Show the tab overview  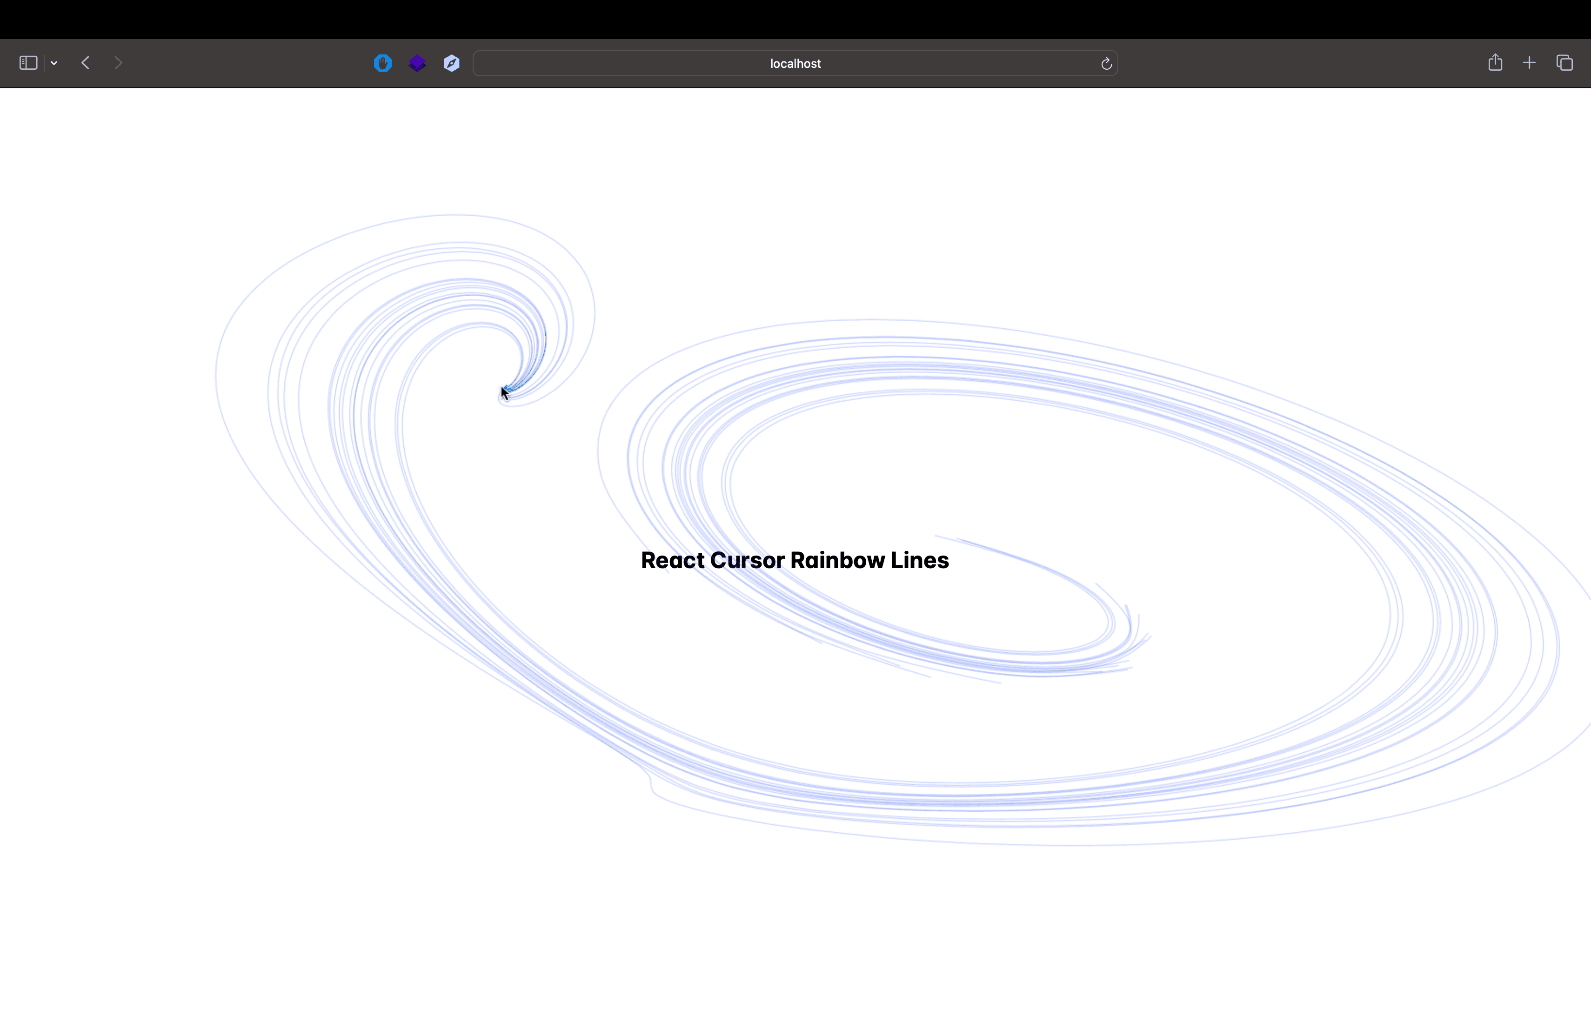[x=1564, y=63]
